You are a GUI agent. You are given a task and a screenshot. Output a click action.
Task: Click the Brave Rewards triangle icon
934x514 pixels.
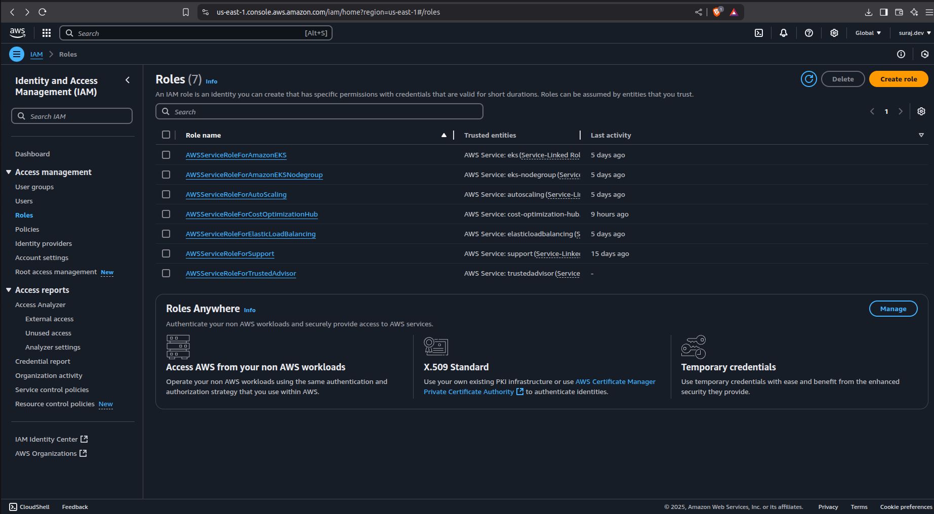(734, 12)
